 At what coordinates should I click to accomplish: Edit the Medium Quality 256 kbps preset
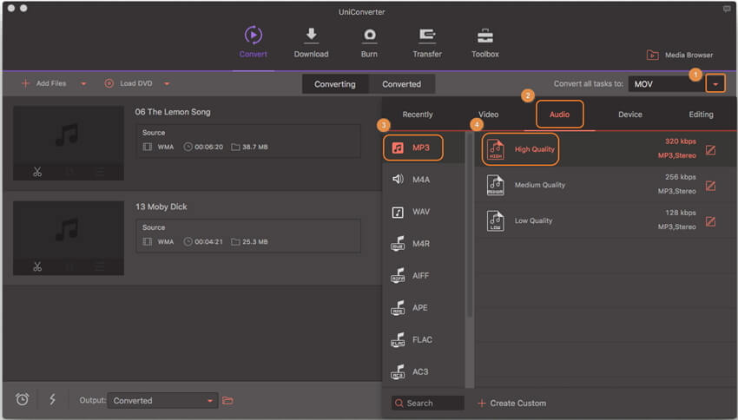pos(710,186)
